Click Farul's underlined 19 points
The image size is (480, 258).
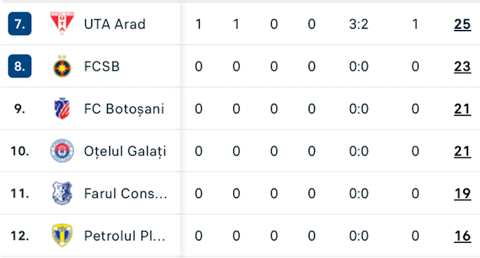[462, 194]
